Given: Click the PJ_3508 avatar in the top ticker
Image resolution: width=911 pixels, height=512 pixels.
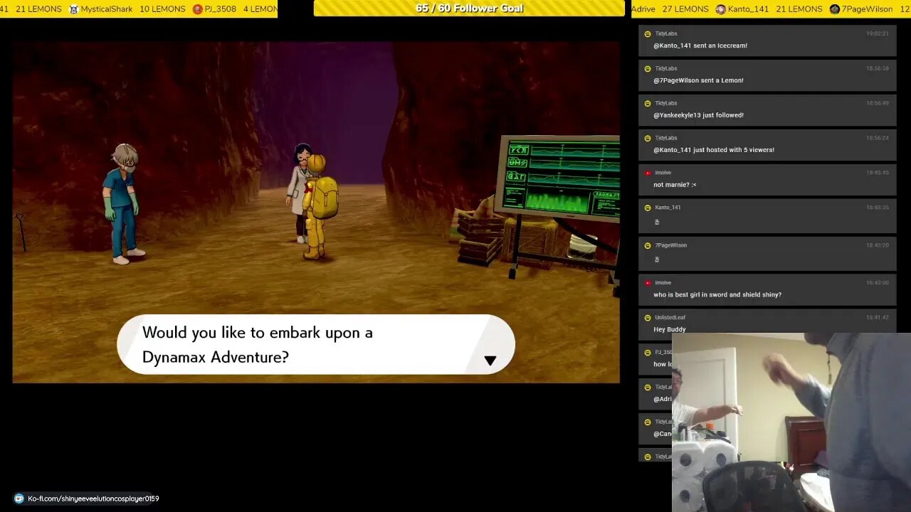Looking at the screenshot, I should point(197,9).
